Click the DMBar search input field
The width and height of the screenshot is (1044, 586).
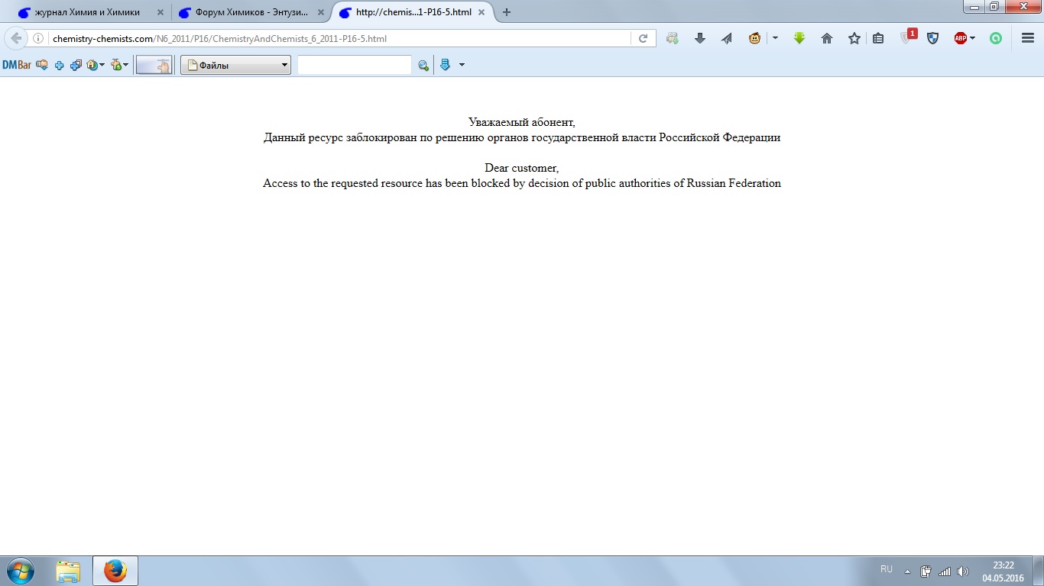coord(354,66)
